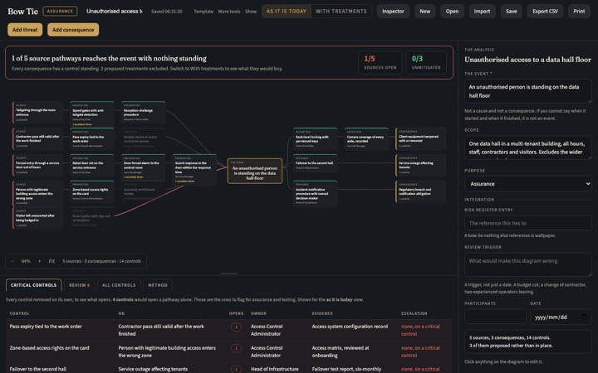
Task: Click Export CSV
Action: pos(545,12)
